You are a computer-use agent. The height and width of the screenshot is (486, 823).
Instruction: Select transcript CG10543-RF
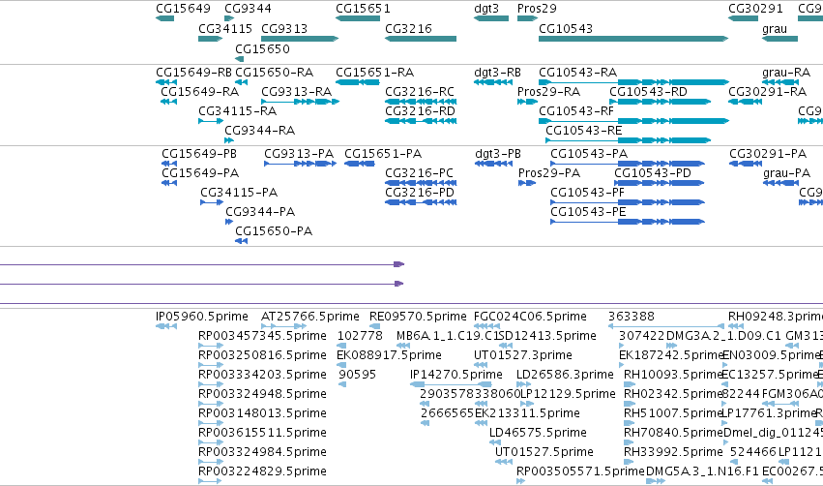(x=633, y=121)
